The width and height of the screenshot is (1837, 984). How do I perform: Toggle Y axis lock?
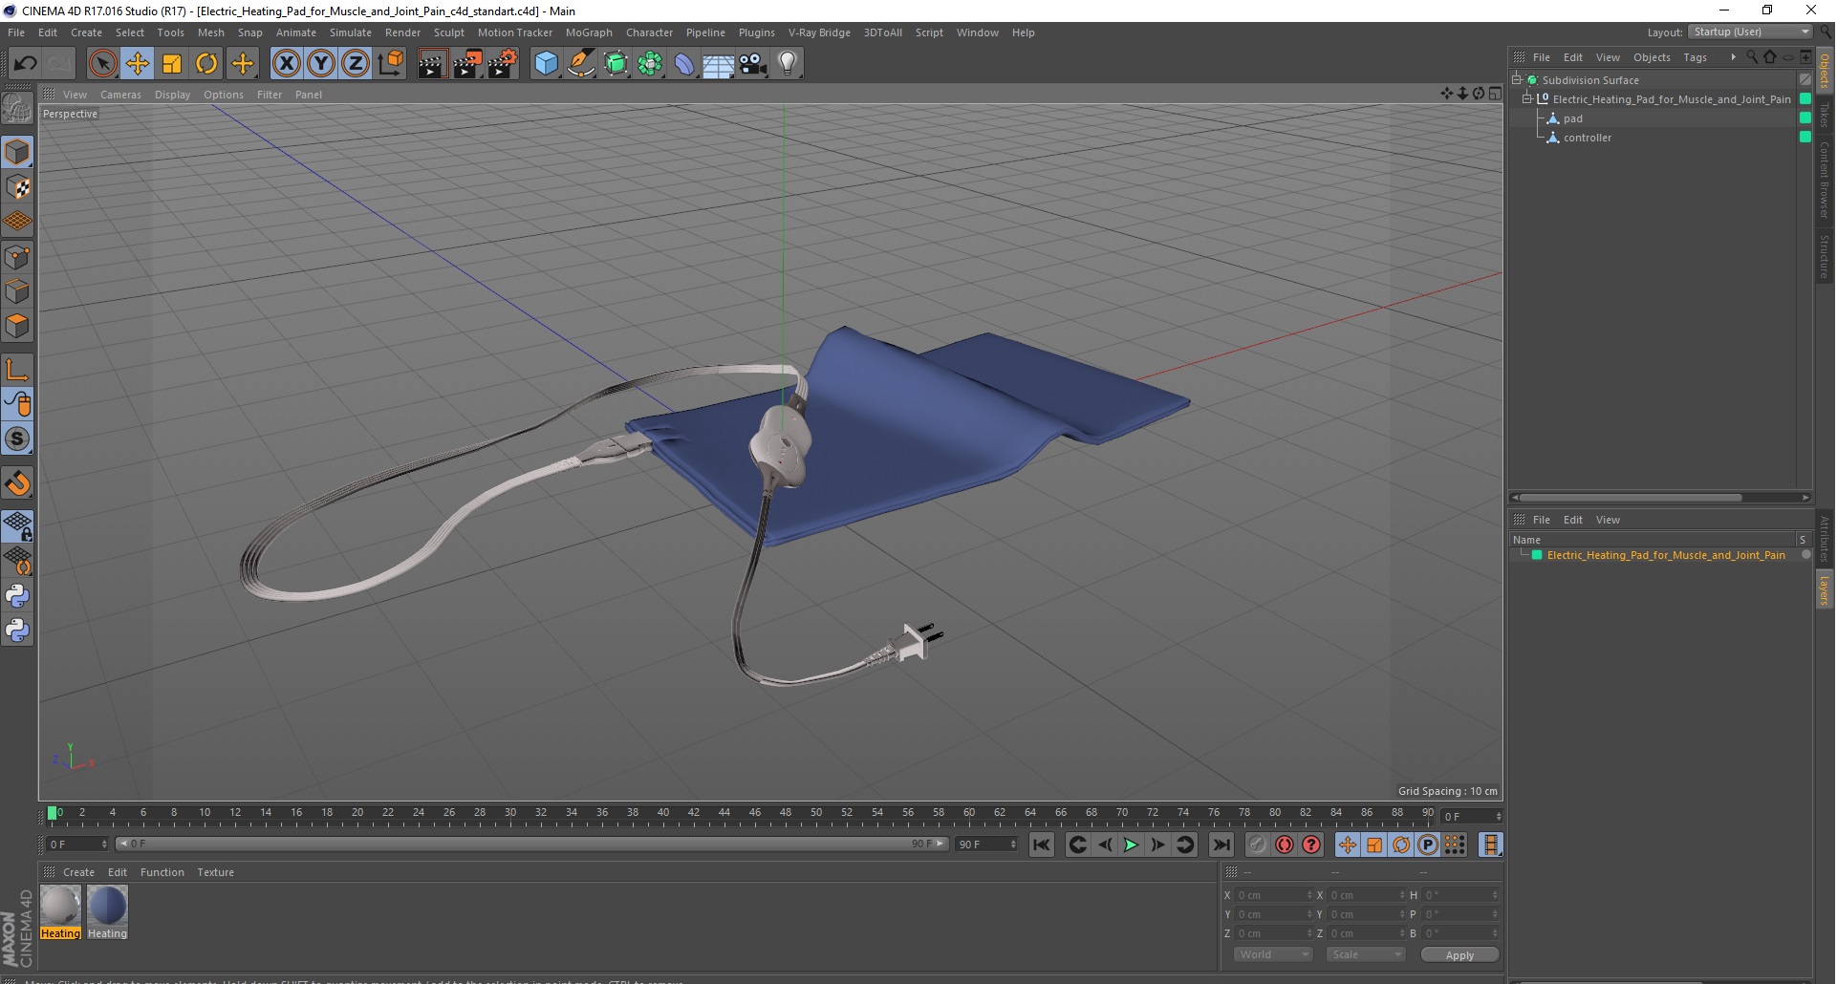321,64
